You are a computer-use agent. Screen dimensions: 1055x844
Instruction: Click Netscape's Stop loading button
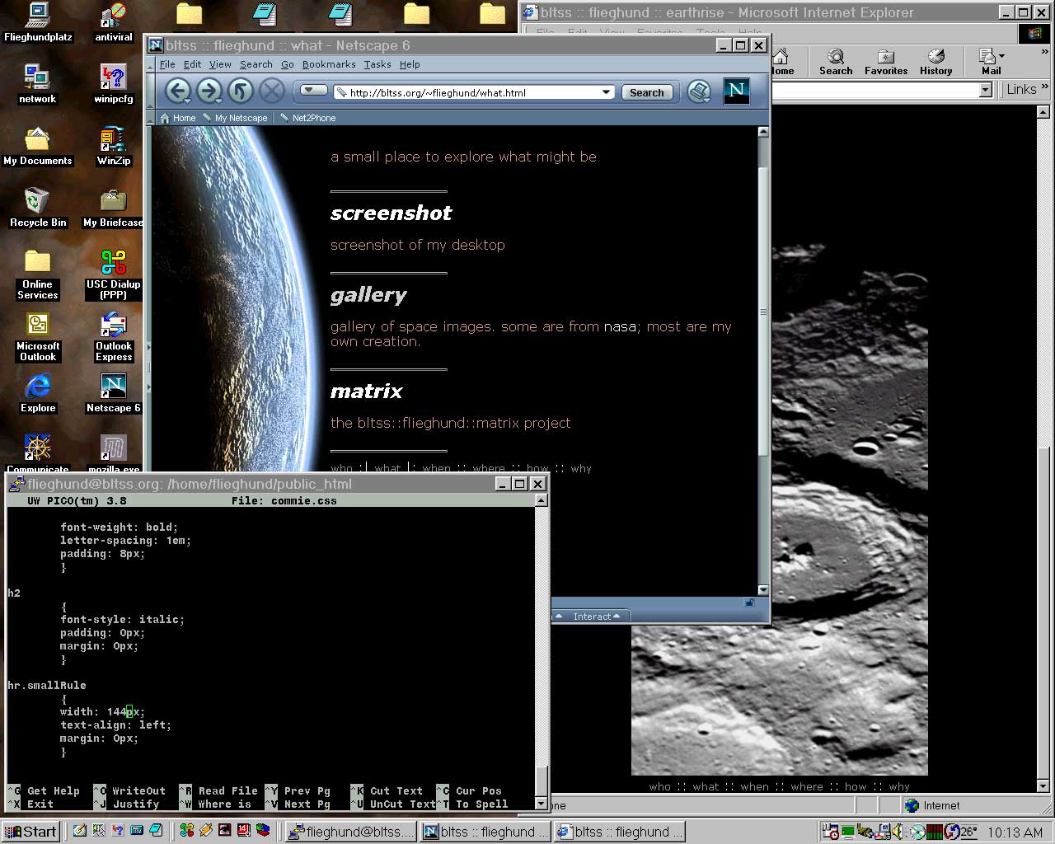click(x=271, y=91)
